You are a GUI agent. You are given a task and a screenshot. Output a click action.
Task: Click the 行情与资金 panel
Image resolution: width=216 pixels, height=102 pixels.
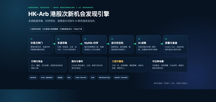(x=48, y=65)
